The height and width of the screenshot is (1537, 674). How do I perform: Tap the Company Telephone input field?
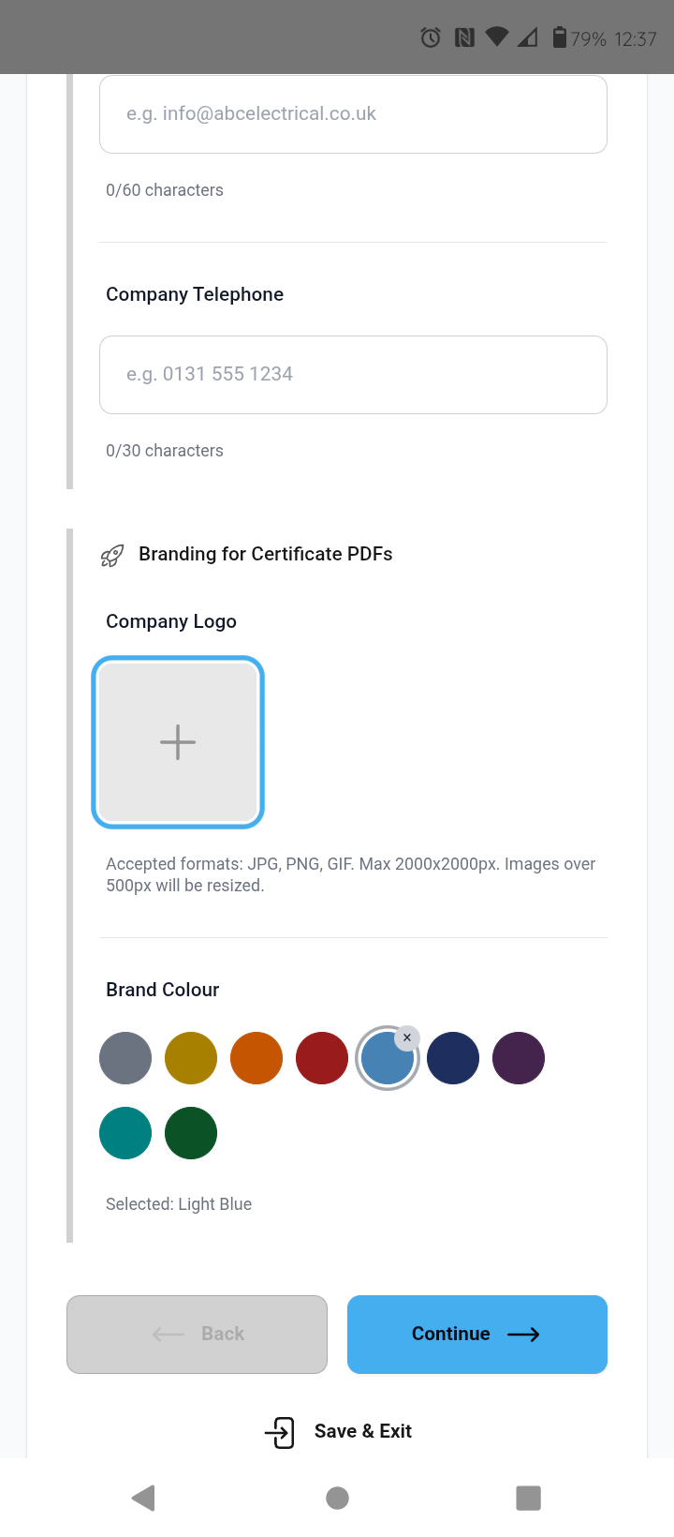click(353, 374)
